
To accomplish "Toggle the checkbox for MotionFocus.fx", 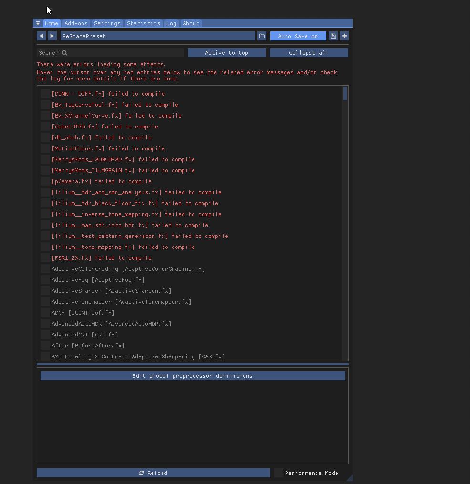I will click(x=45, y=148).
